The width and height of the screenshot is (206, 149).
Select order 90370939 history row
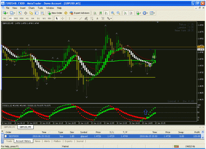click(x=103, y=136)
